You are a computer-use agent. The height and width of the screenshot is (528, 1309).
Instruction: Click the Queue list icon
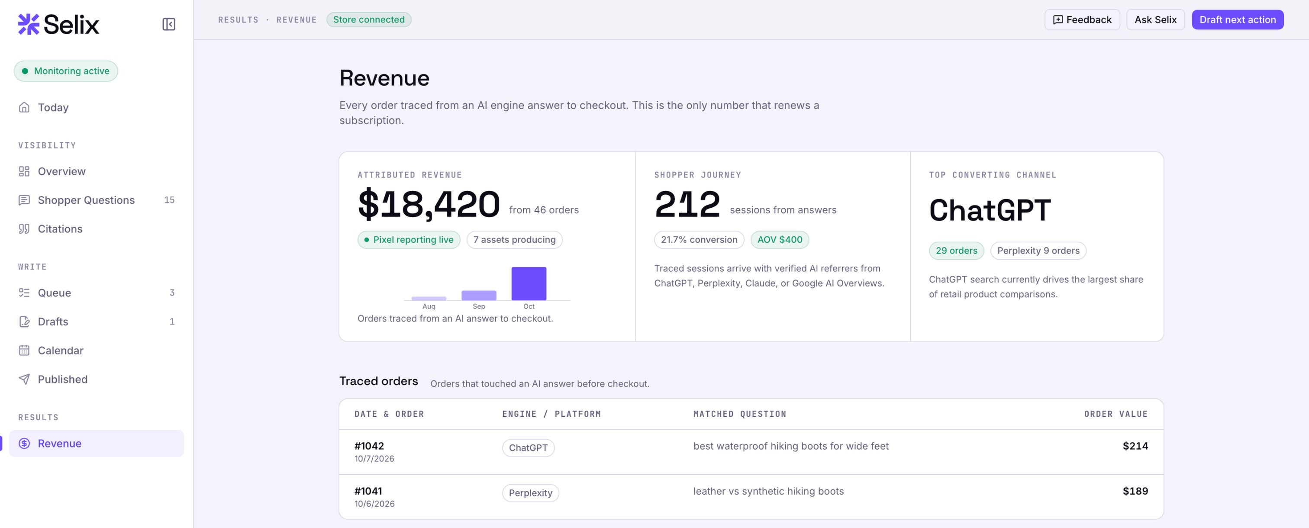pos(24,293)
